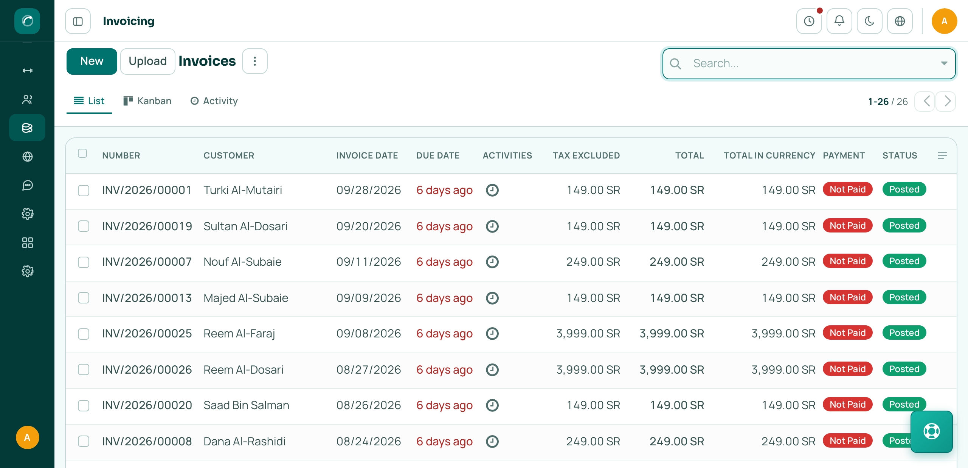Viewport: 968px width, 468px height.
Task: Focus the Search input field
Action: pos(809,63)
